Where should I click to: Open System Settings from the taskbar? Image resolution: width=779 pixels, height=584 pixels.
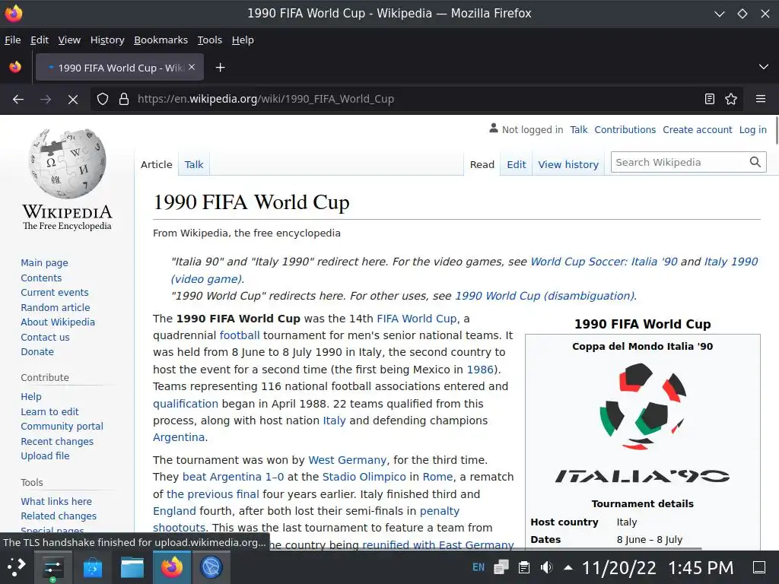point(52,567)
